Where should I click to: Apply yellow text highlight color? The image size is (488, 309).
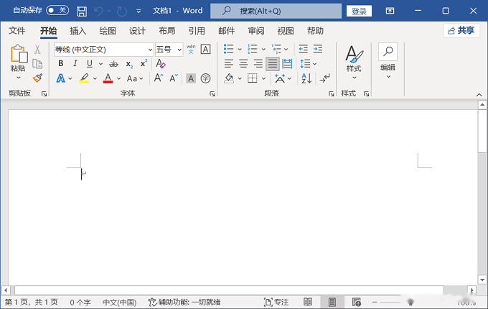(x=84, y=78)
